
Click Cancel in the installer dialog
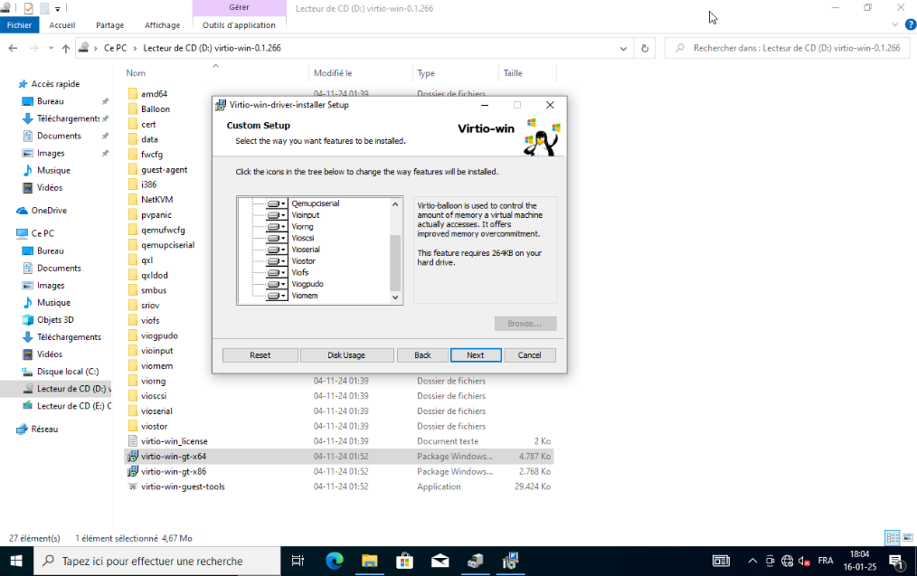[529, 355]
